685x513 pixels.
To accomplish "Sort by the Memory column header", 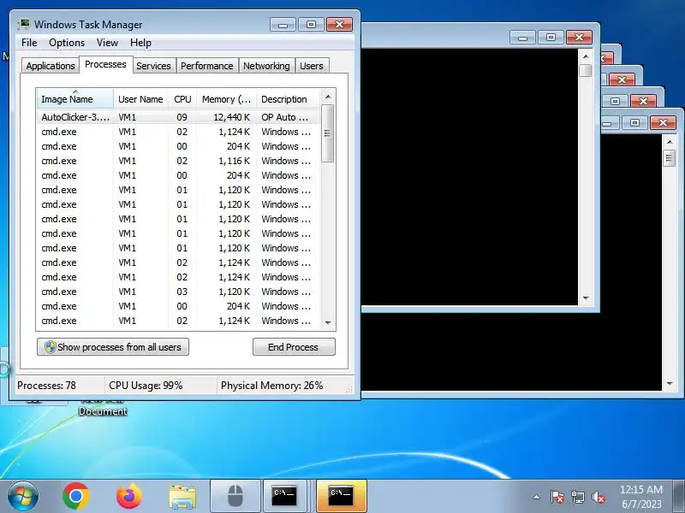I will tap(226, 99).
